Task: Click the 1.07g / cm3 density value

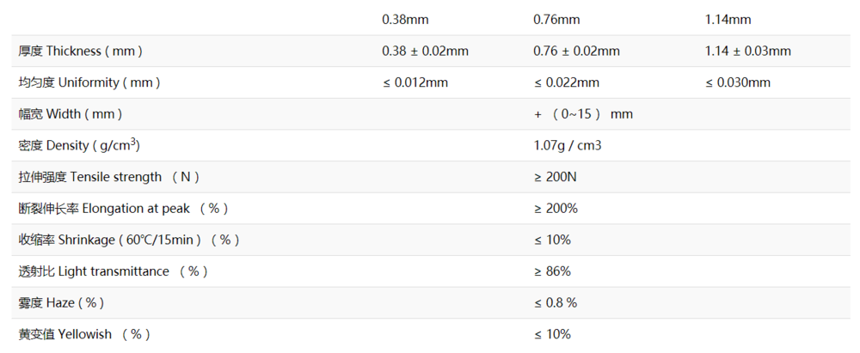Action: (x=568, y=145)
